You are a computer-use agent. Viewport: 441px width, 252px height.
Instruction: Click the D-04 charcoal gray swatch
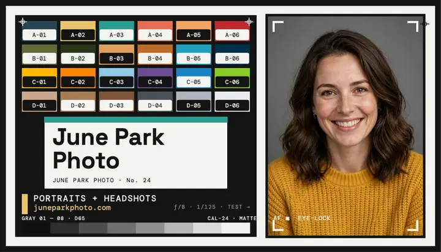155,101
